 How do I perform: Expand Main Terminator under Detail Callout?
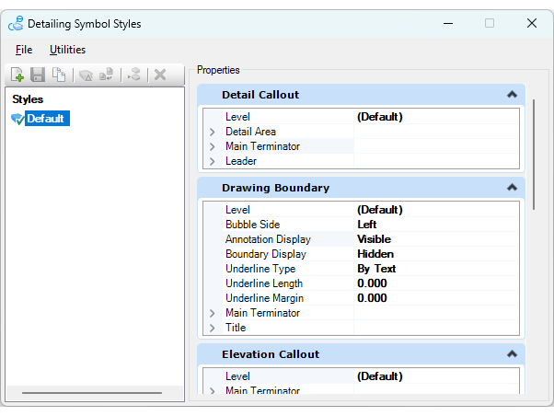tap(212, 146)
